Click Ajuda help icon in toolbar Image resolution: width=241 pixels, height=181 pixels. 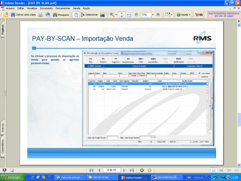click(x=178, y=15)
